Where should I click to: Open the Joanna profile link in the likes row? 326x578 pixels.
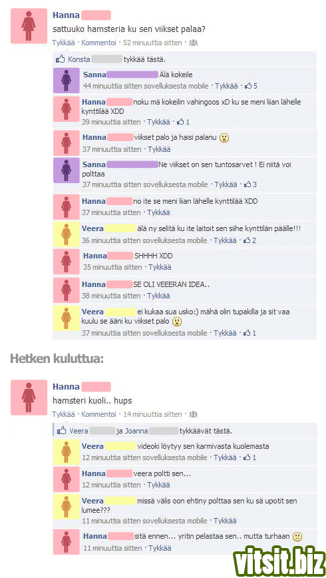[x=138, y=431]
